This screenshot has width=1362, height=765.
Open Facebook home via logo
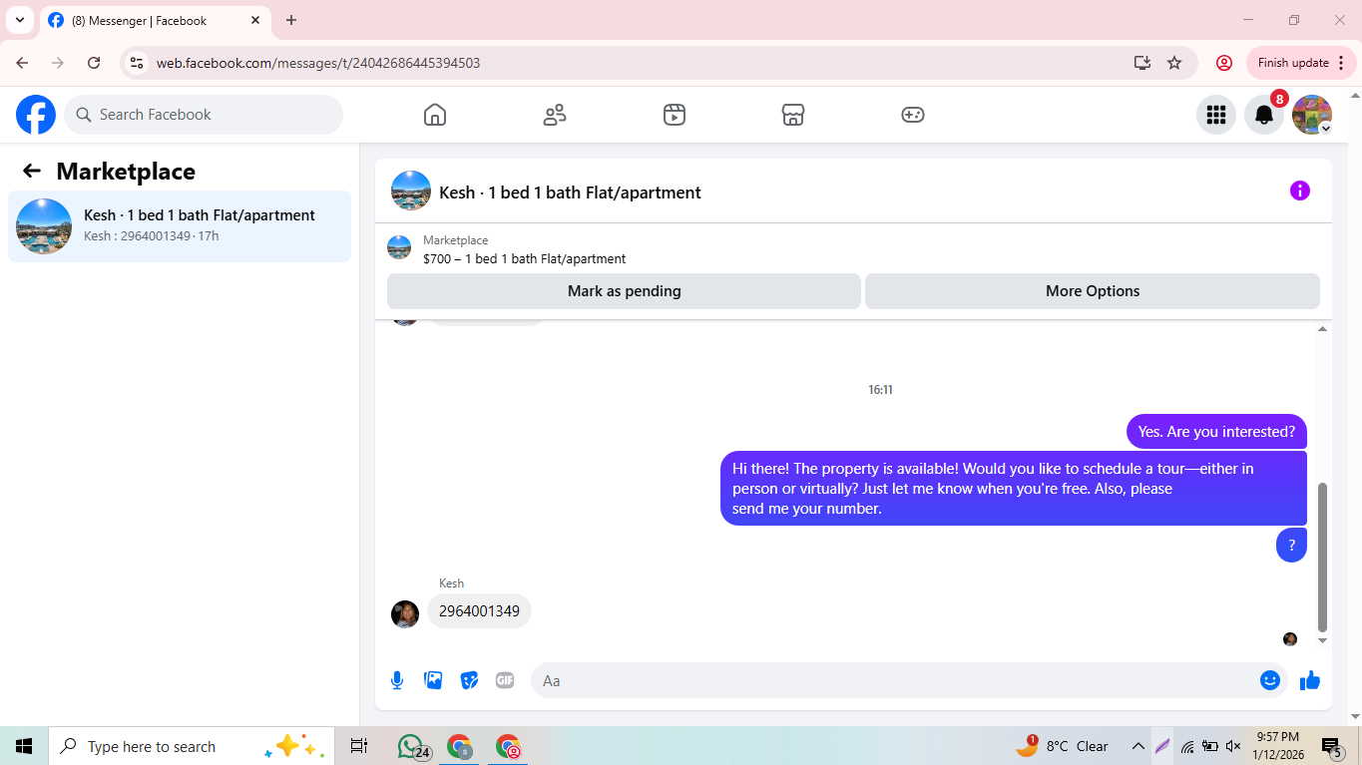(x=36, y=115)
